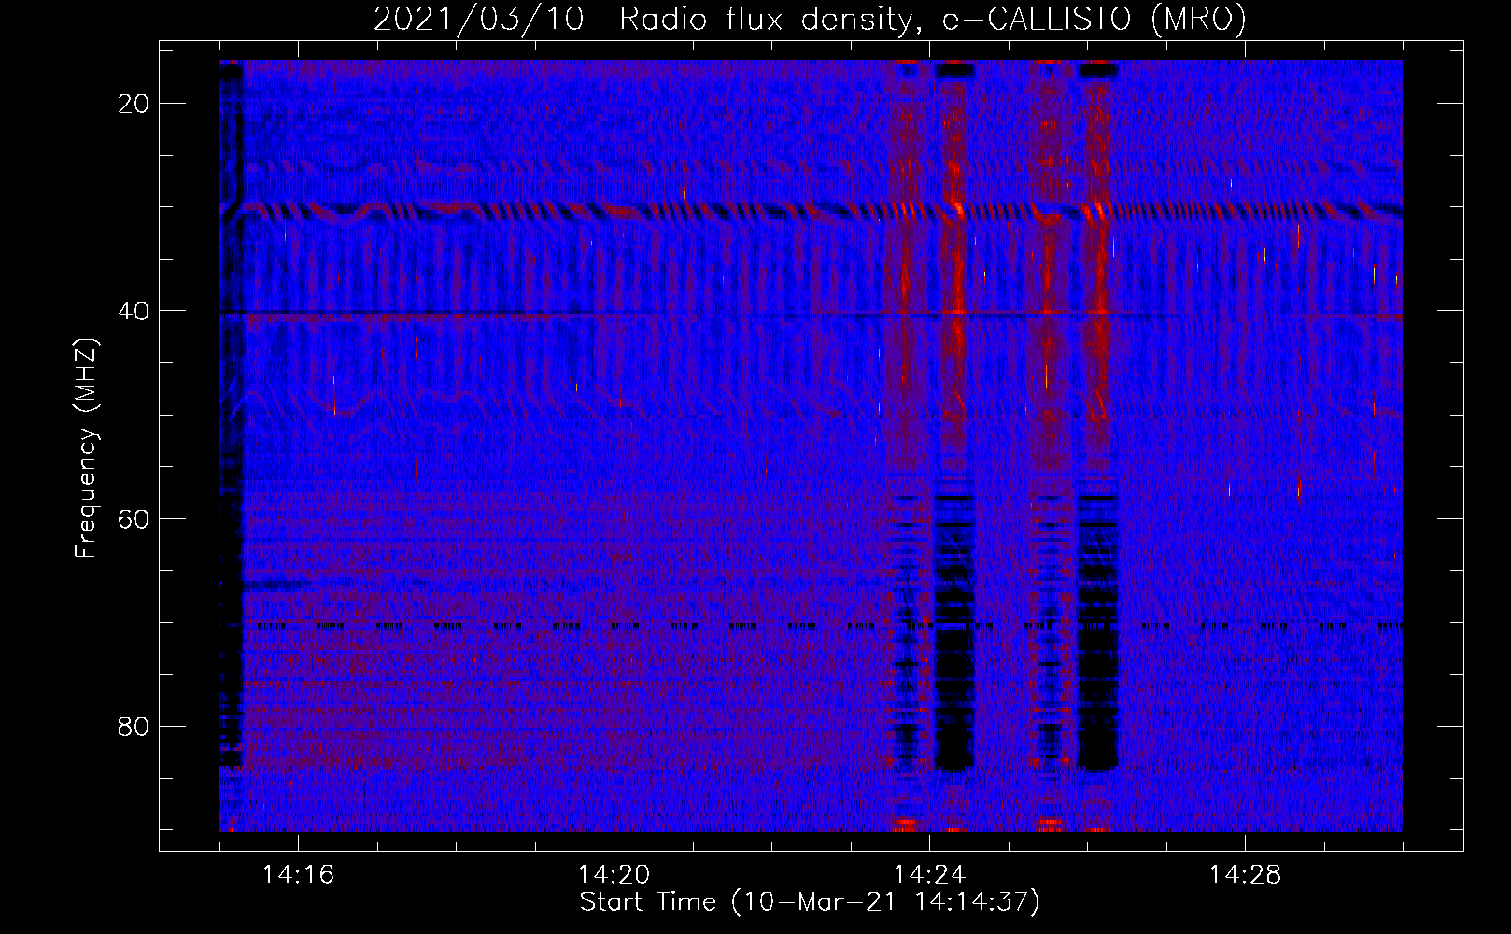Image resolution: width=1511 pixels, height=934 pixels.
Task: Click the 14:20 time tick label
Action: (614, 875)
